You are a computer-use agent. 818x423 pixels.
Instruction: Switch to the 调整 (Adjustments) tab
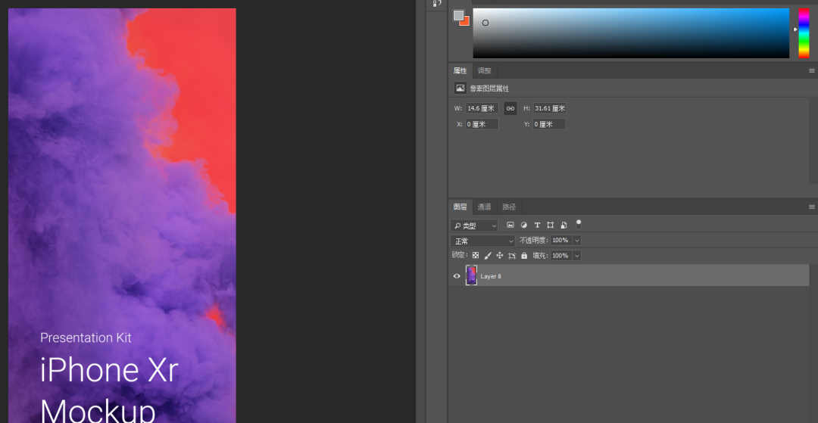(485, 71)
